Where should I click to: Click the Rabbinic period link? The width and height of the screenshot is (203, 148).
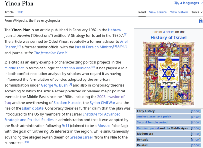(x=148, y=128)
